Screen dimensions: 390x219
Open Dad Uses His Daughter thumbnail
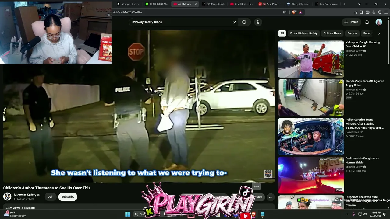311,175
